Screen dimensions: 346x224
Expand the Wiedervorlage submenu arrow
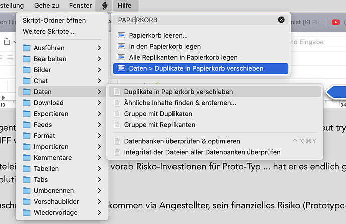[x=99, y=213]
